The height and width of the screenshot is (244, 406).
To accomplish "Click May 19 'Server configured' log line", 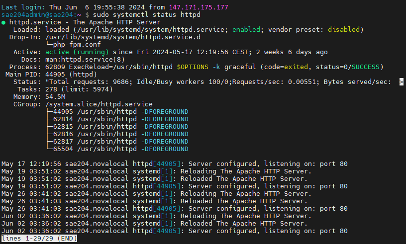I will (x=175, y=186).
